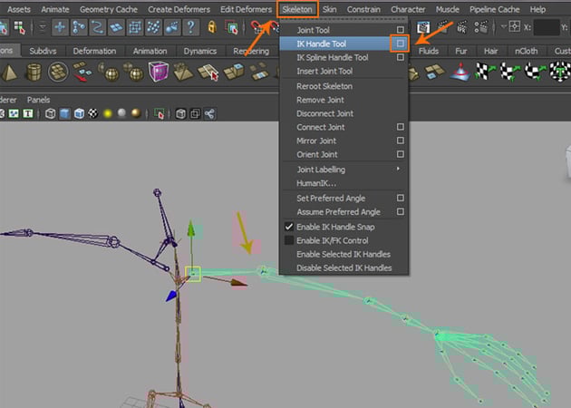Viewport: 571px width, 408px height.
Task: Switch to the Dynamics shelf tab
Action: pyautogui.click(x=199, y=52)
